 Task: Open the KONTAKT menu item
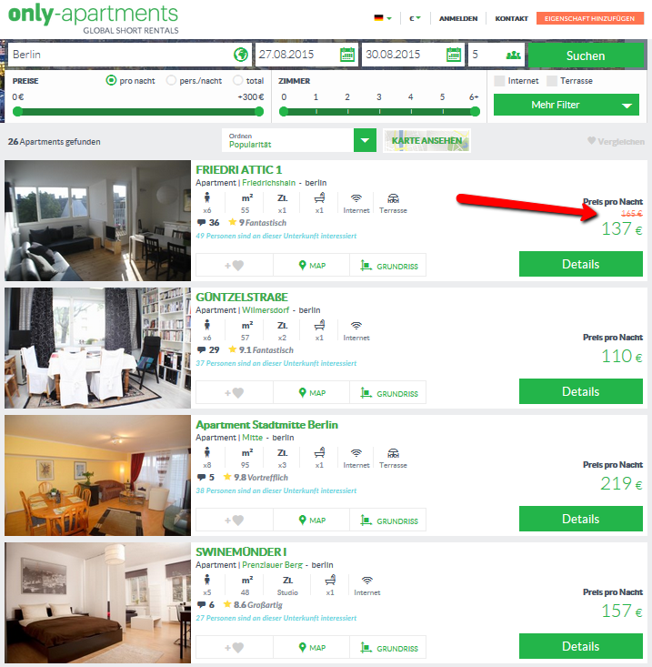point(511,19)
